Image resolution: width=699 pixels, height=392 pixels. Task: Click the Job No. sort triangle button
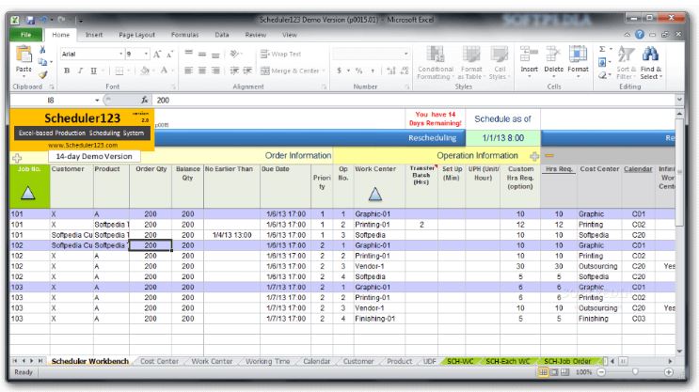(27, 193)
